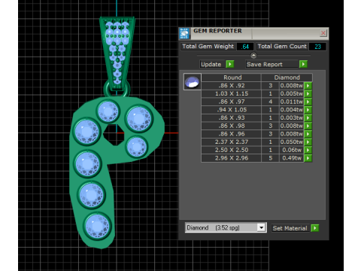
Task: Click the 0.49tw weight cell
Action: click(292, 158)
